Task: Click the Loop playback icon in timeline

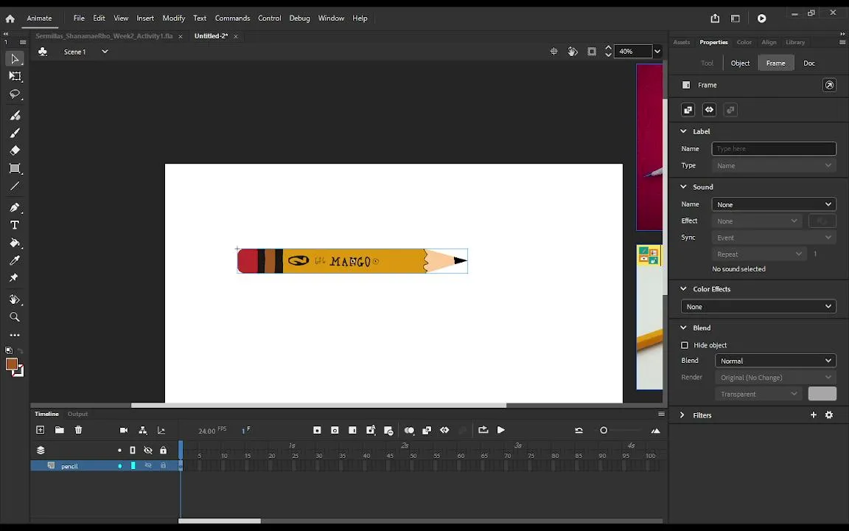Action: (x=483, y=430)
